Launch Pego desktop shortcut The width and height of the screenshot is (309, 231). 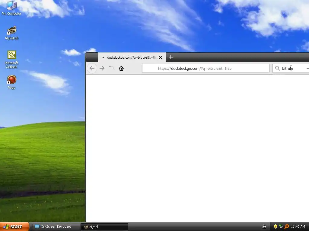(x=12, y=82)
